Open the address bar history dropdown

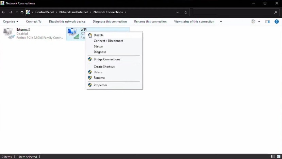(178, 12)
